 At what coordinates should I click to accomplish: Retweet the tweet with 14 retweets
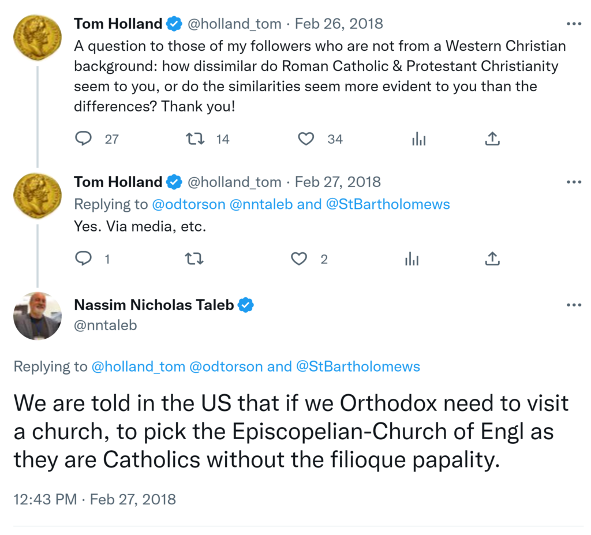pos(194,139)
